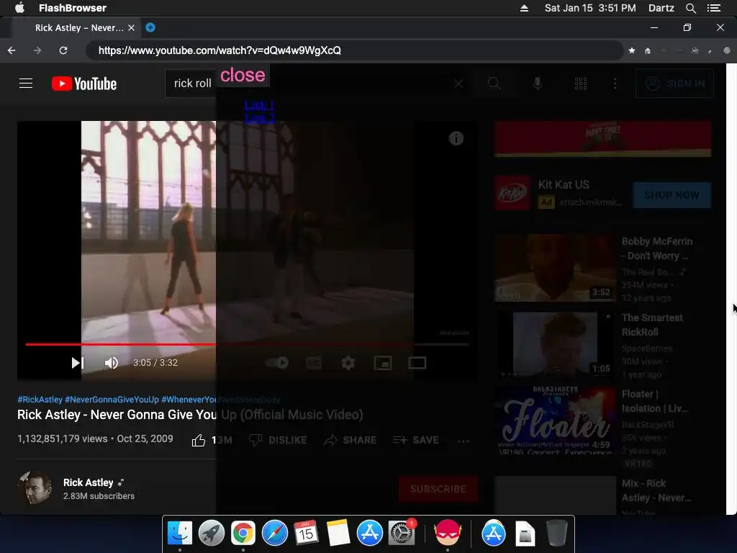Click the SUBSCRIBE button
Screen dimensions: 737x553
click(438, 489)
